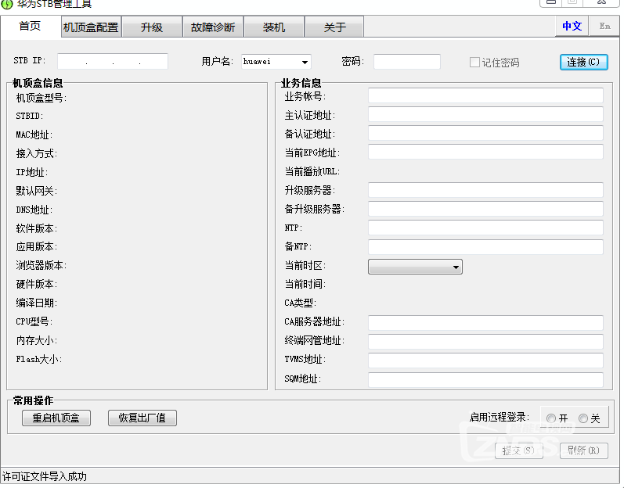Click the 连接(C) button
The height and width of the screenshot is (488, 624).
click(x=584, y=63)
